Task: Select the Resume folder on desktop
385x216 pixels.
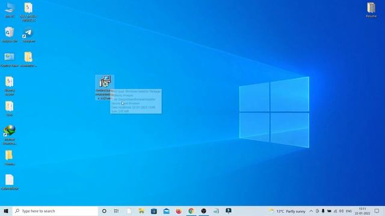Action: (x=371, y=10)
